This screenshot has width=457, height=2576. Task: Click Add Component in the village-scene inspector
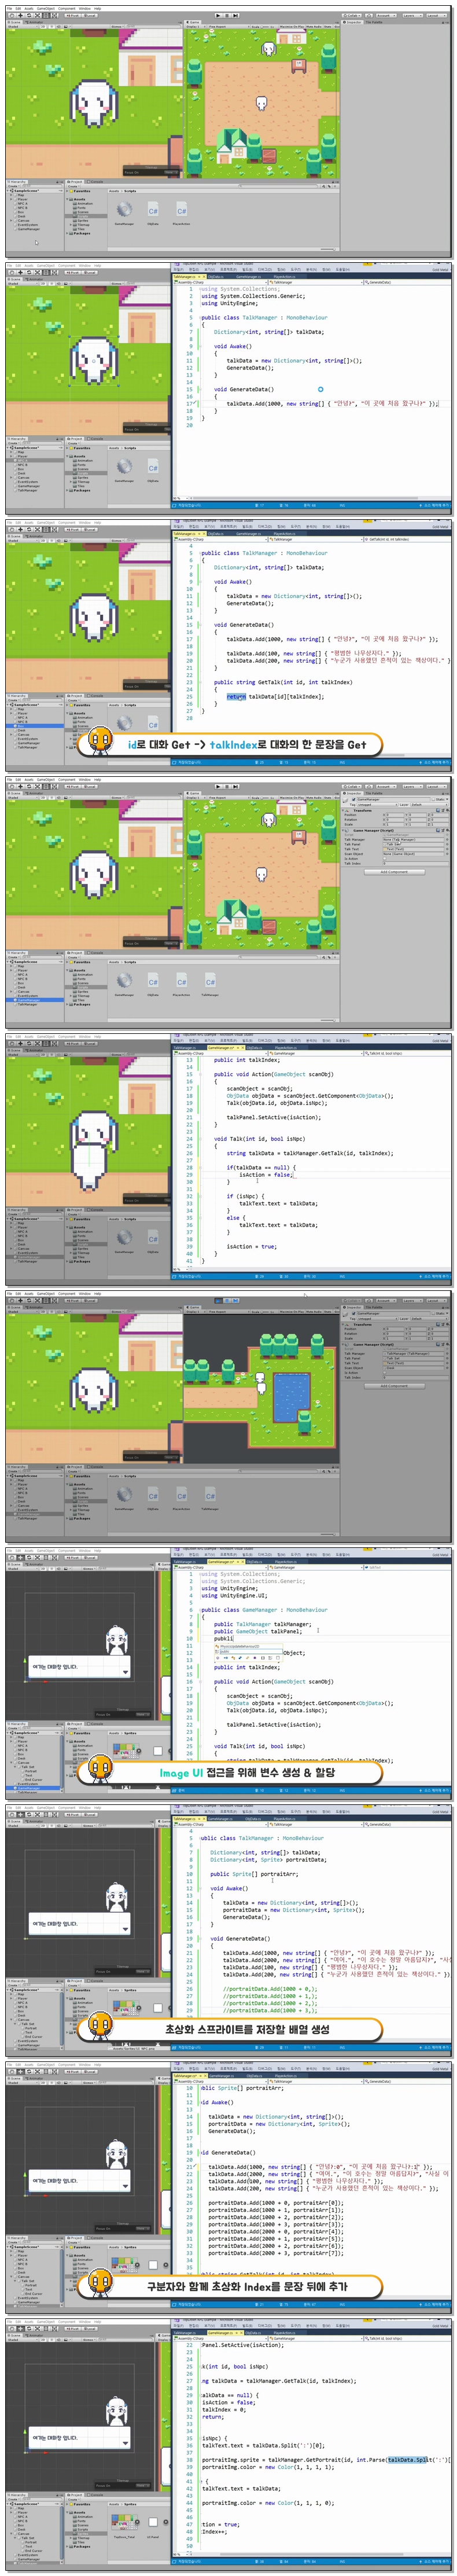[394, 872]
